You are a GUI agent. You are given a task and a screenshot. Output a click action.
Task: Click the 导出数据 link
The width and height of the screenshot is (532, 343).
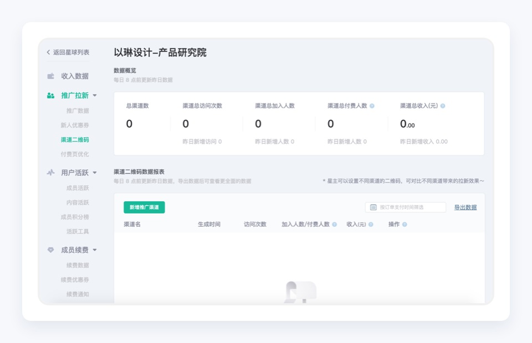click(x=465, y=207)
